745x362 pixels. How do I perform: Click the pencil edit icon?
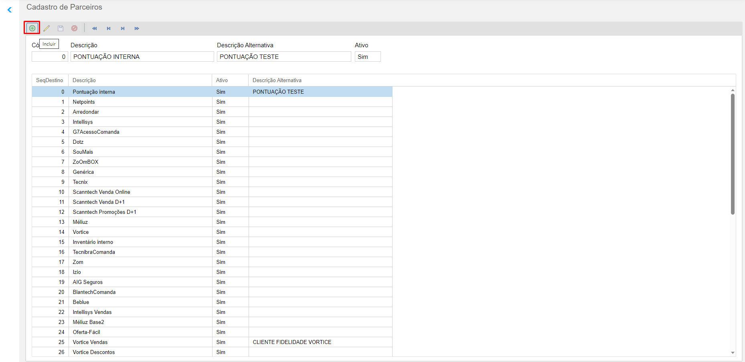pos(47,28)
